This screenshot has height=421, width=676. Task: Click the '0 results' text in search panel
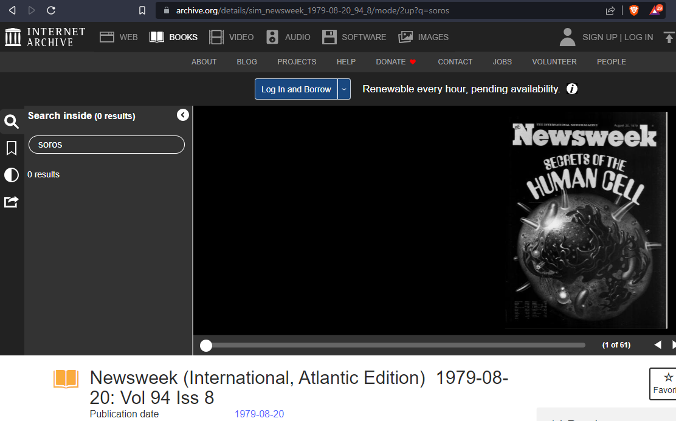tap(44, 174)
